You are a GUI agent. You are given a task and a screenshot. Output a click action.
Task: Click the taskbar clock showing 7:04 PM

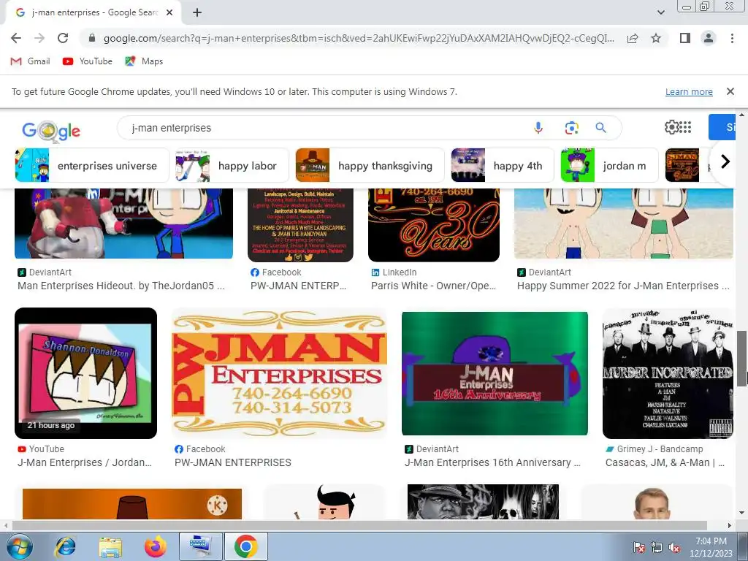(x=711, y=547)
